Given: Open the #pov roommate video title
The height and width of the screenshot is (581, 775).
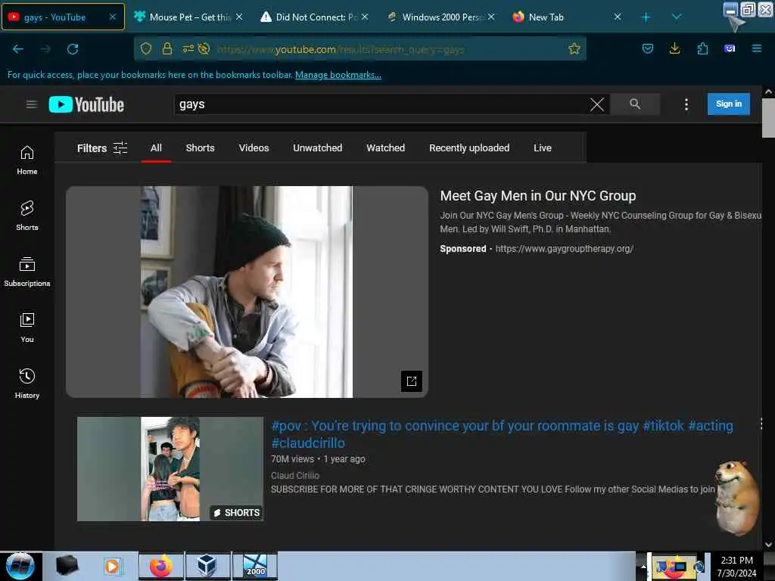Looking at the screenshot, I should pos(503,433).
